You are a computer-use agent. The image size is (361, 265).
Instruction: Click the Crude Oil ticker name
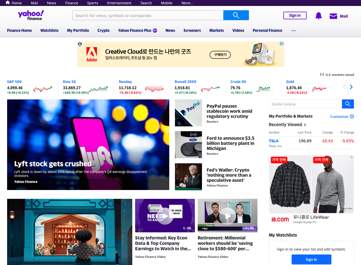[238, 82]
